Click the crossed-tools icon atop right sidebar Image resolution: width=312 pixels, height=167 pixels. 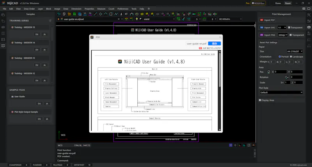(309, 15)
